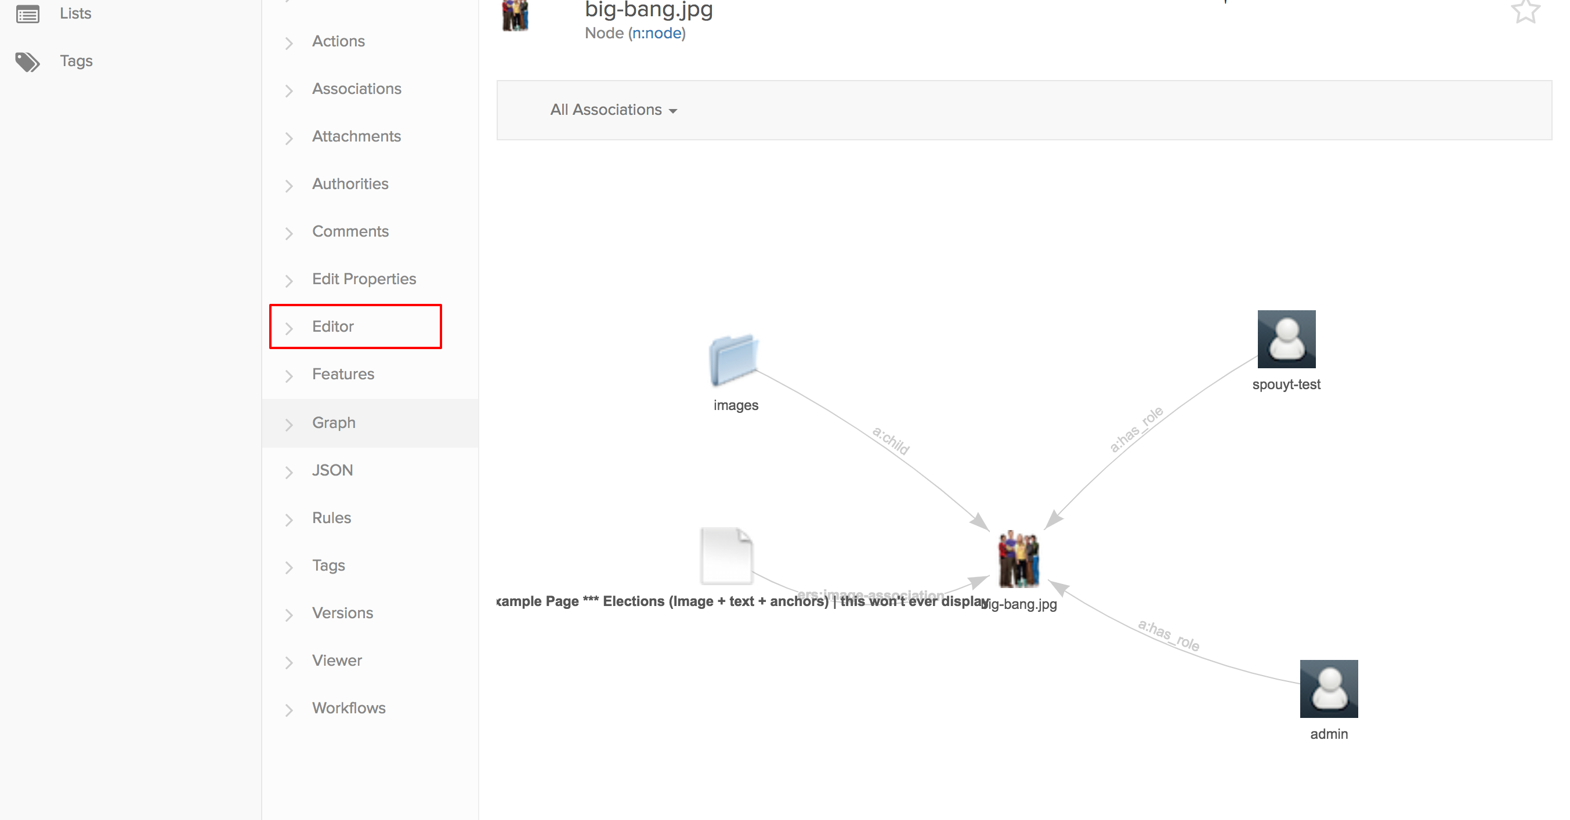Image resolution: width=1570 pixels, height=820 pixels.
Task: Open the Features page
Action: 343,373
